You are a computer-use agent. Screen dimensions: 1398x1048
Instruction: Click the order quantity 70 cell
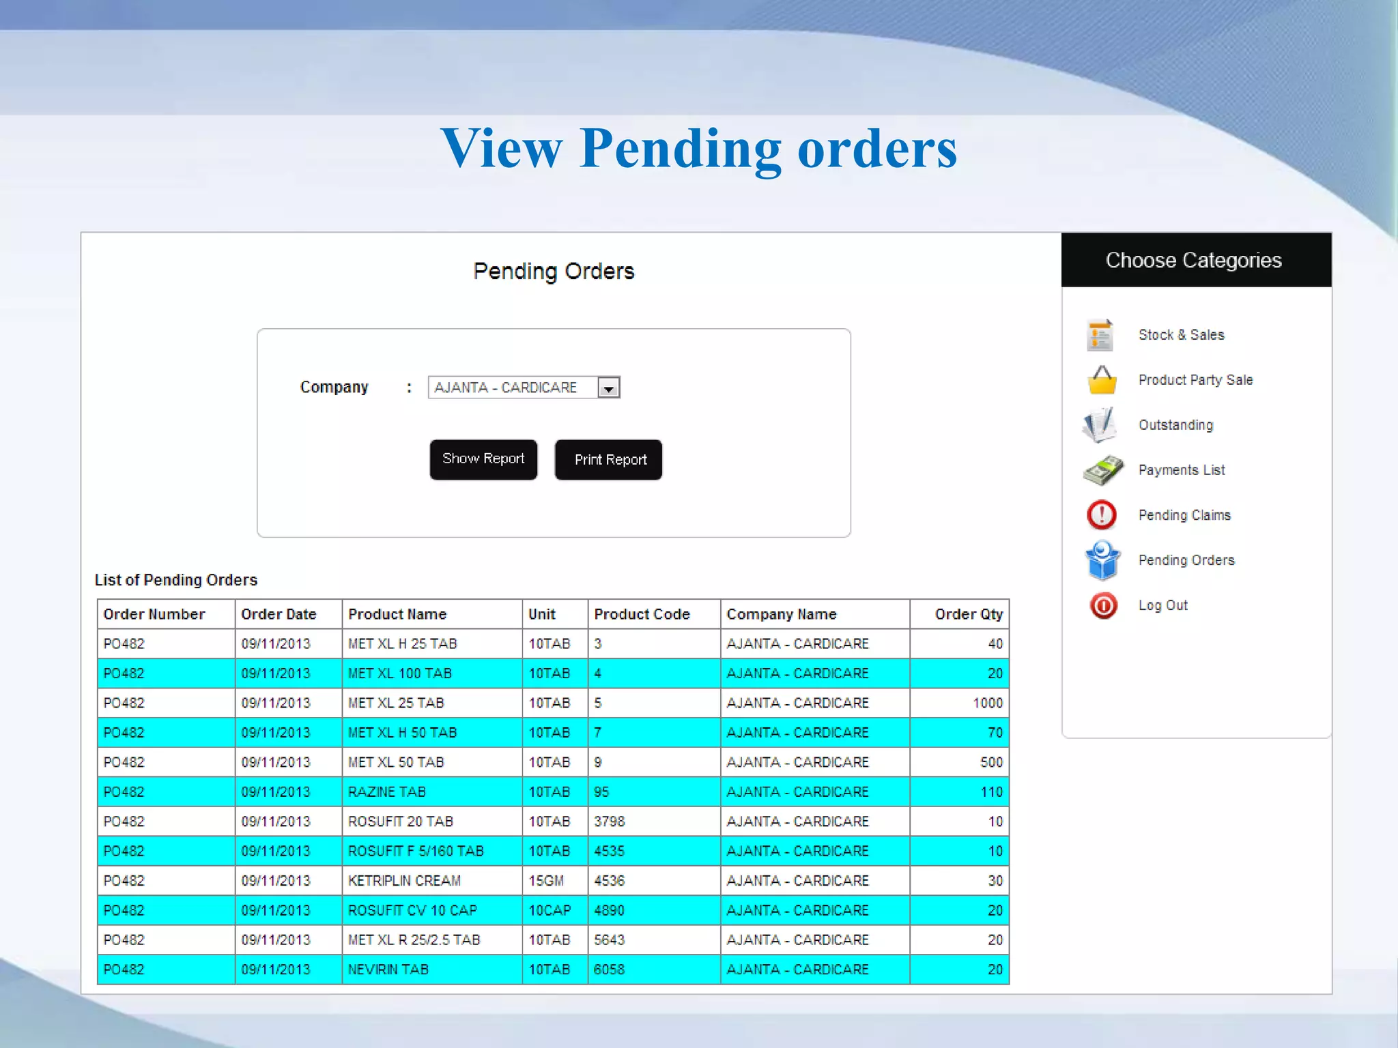point(960,733)
